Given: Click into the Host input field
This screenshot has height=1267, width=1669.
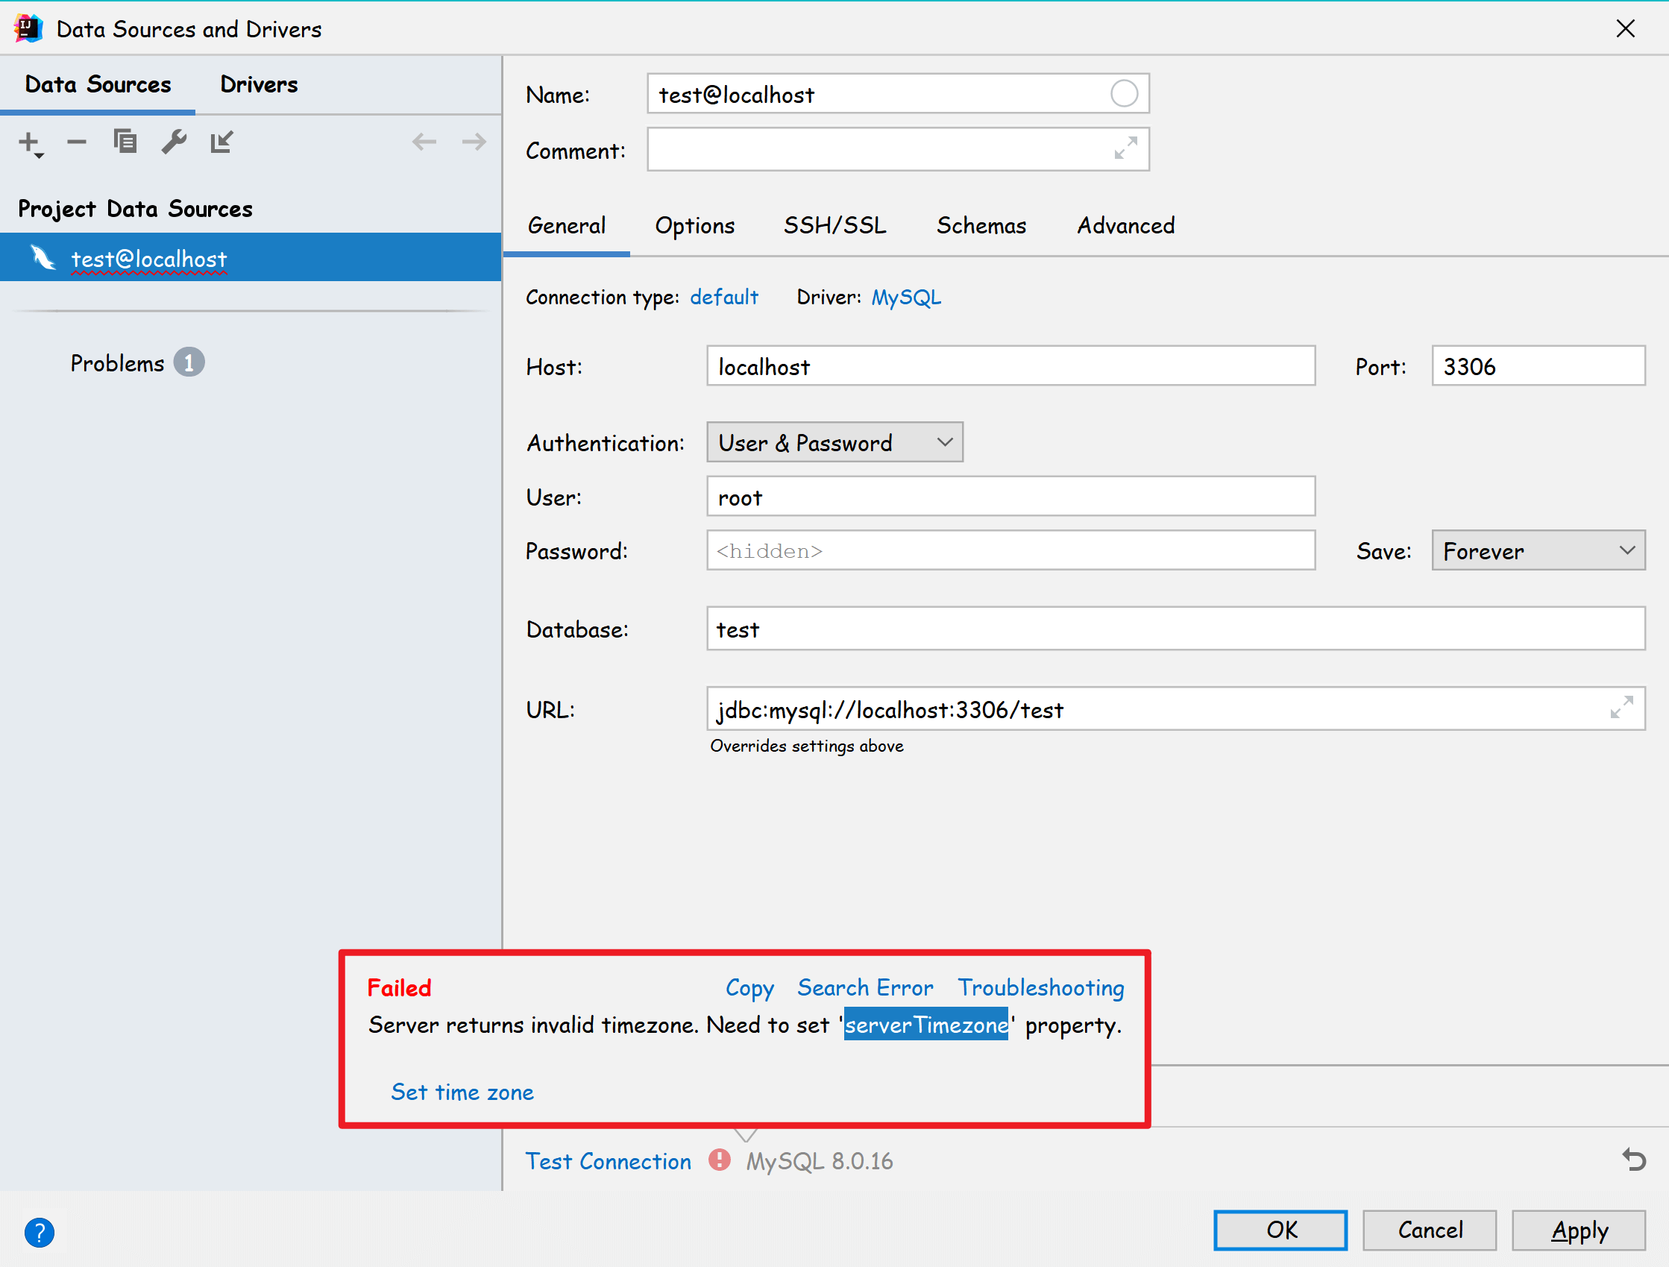Looking at the screenshot, I should tap(1010, 367).
